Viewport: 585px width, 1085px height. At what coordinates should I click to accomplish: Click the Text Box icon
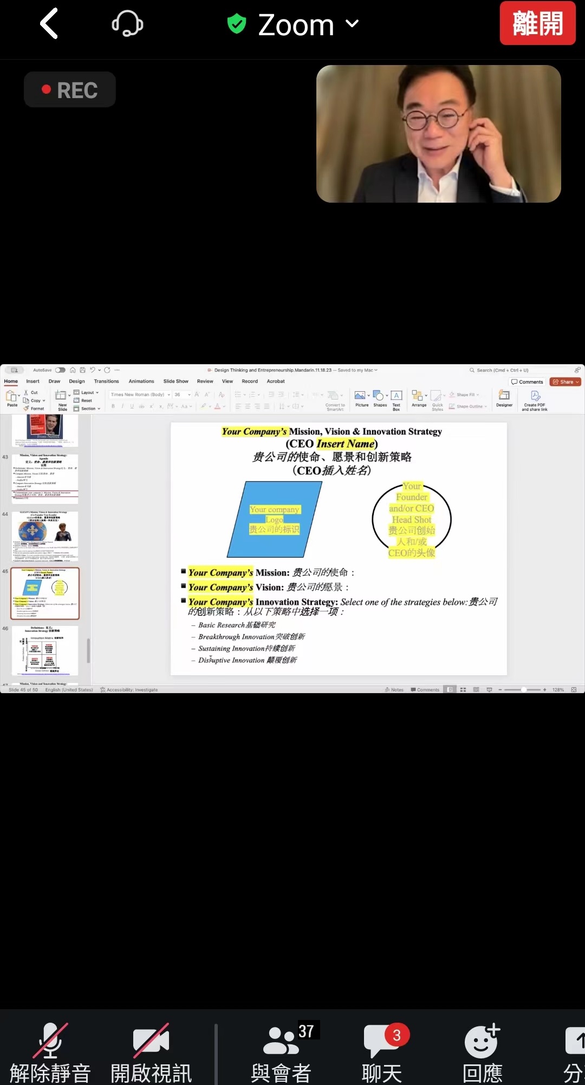(396, 398)
